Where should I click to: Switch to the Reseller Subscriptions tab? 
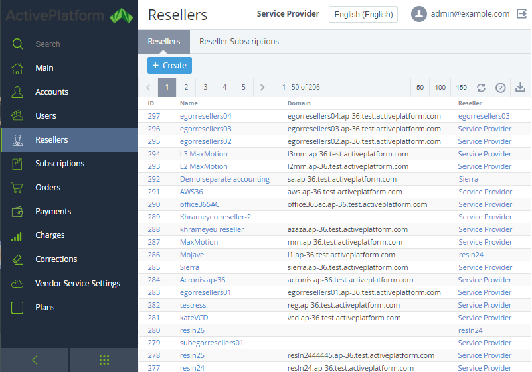click(x=239, y=42)
